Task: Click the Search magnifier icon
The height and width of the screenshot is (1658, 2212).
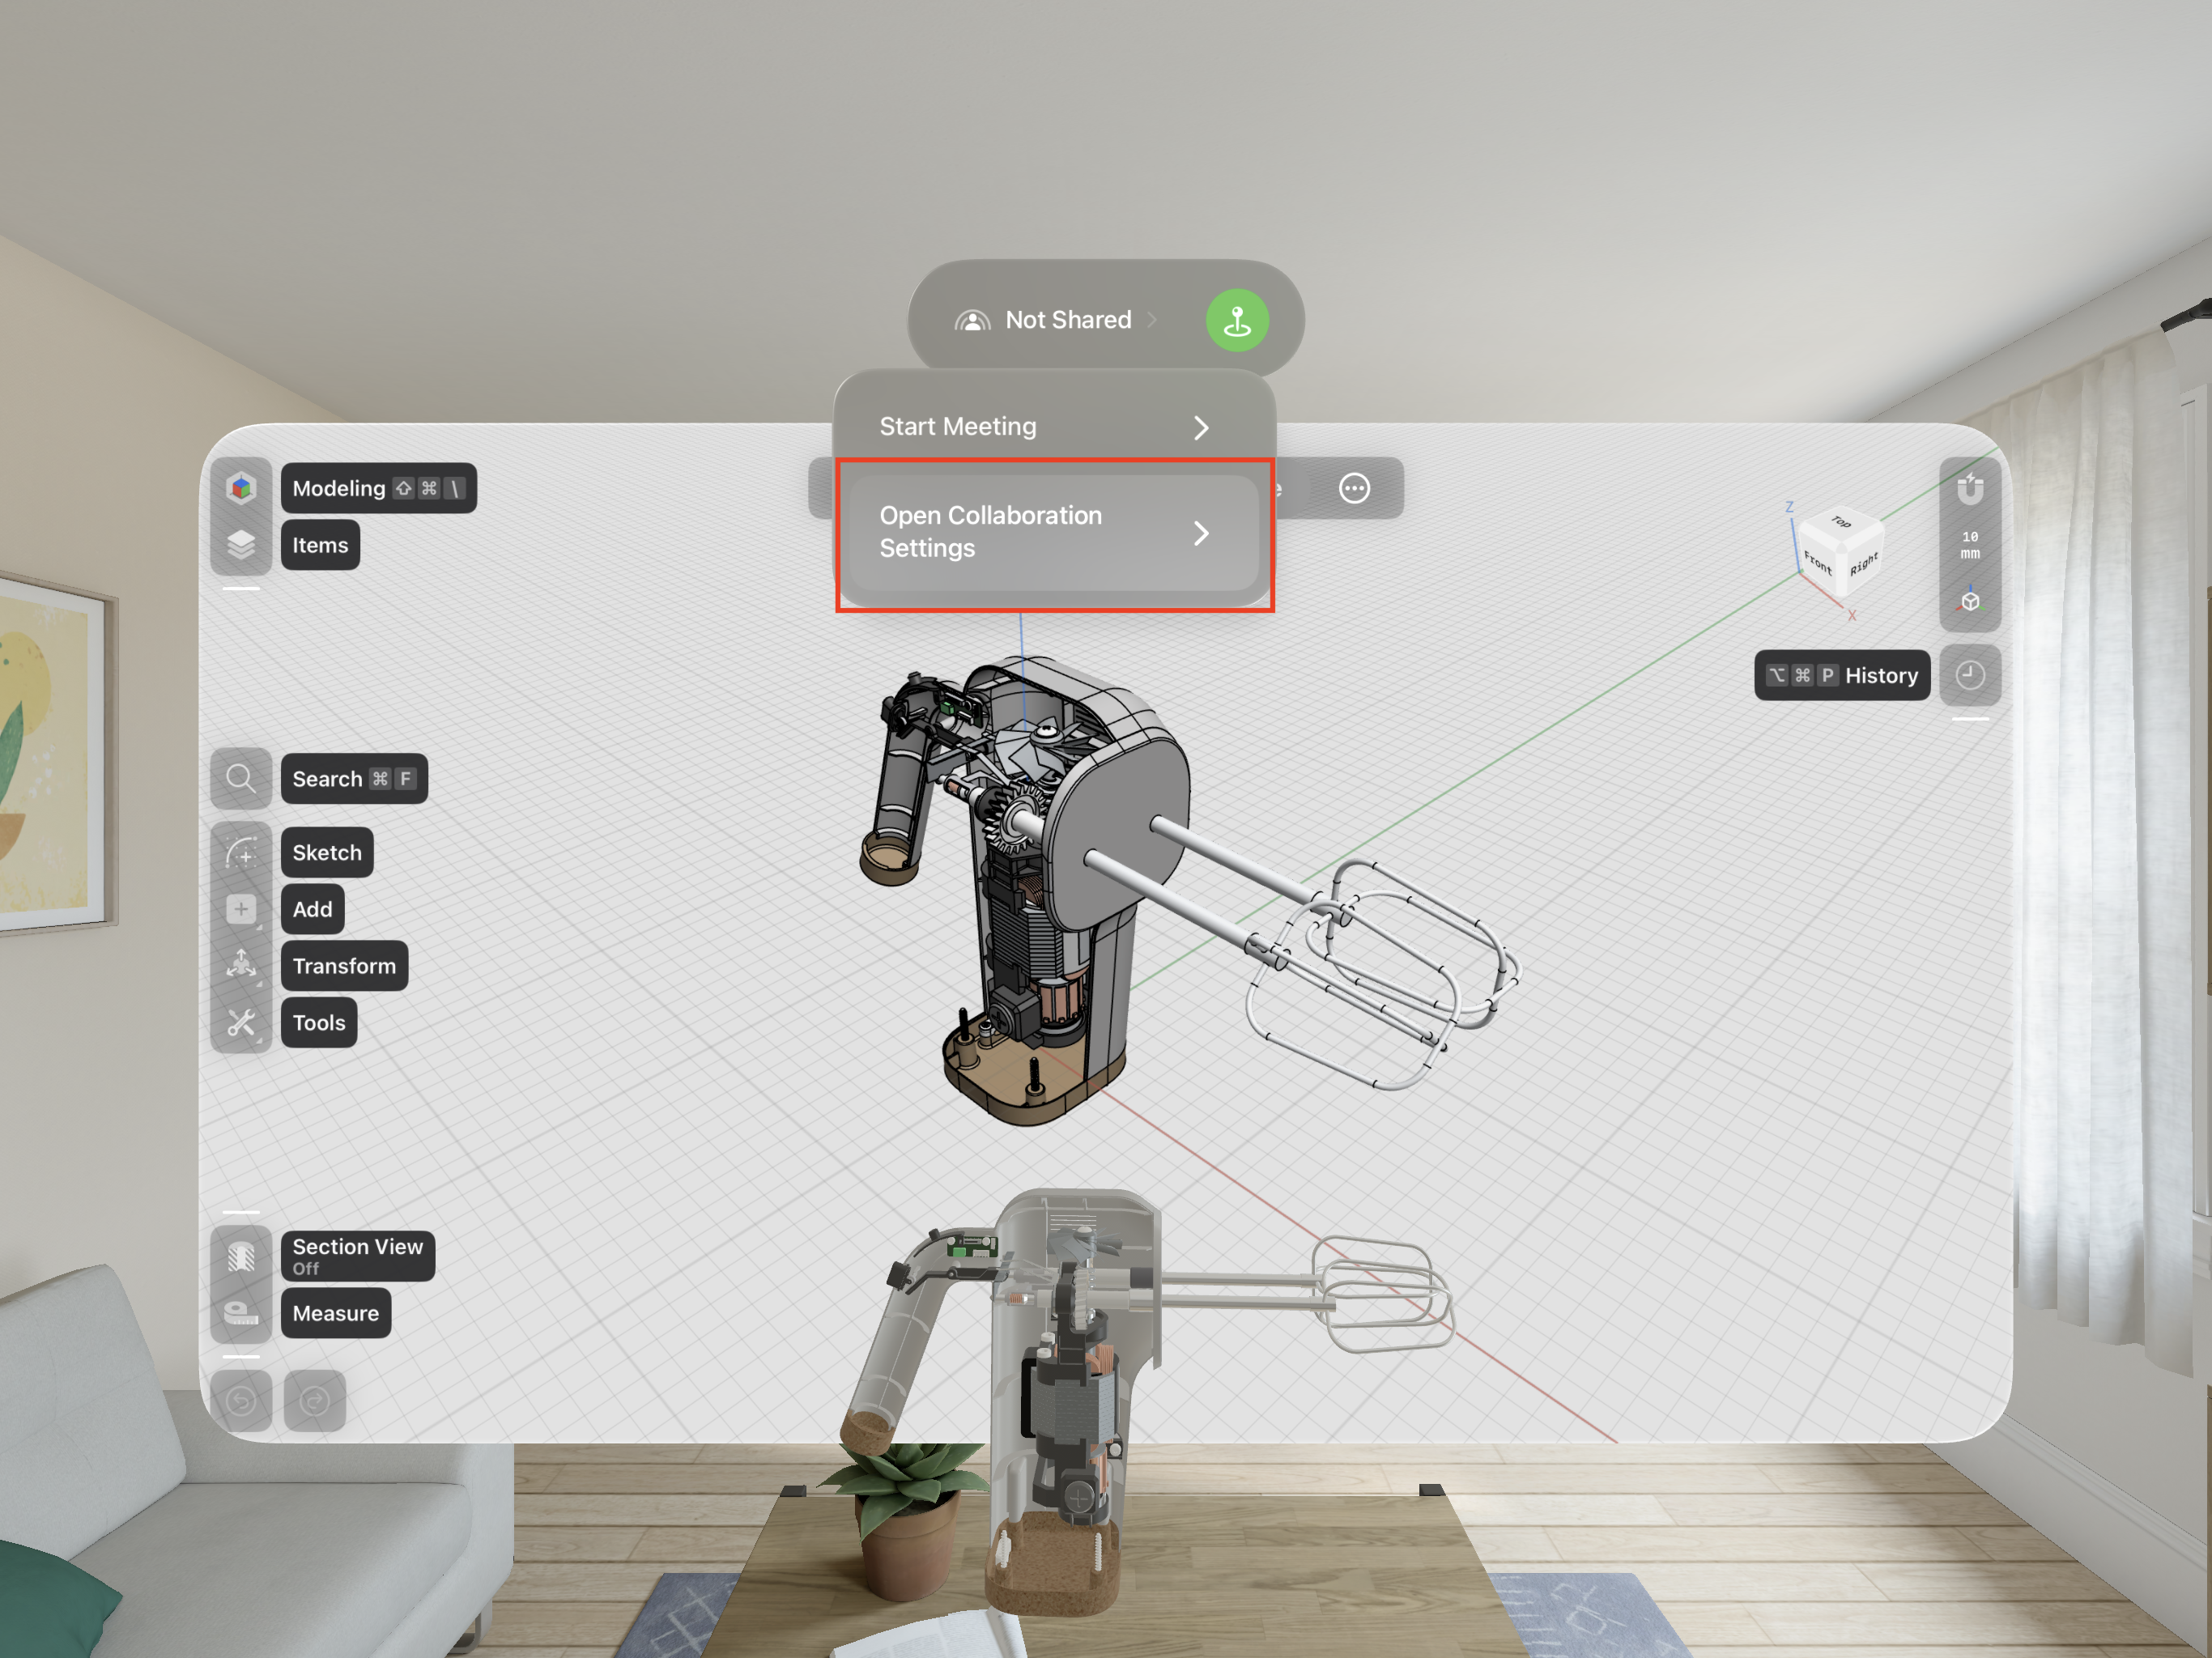Action: tap(241, 778)
